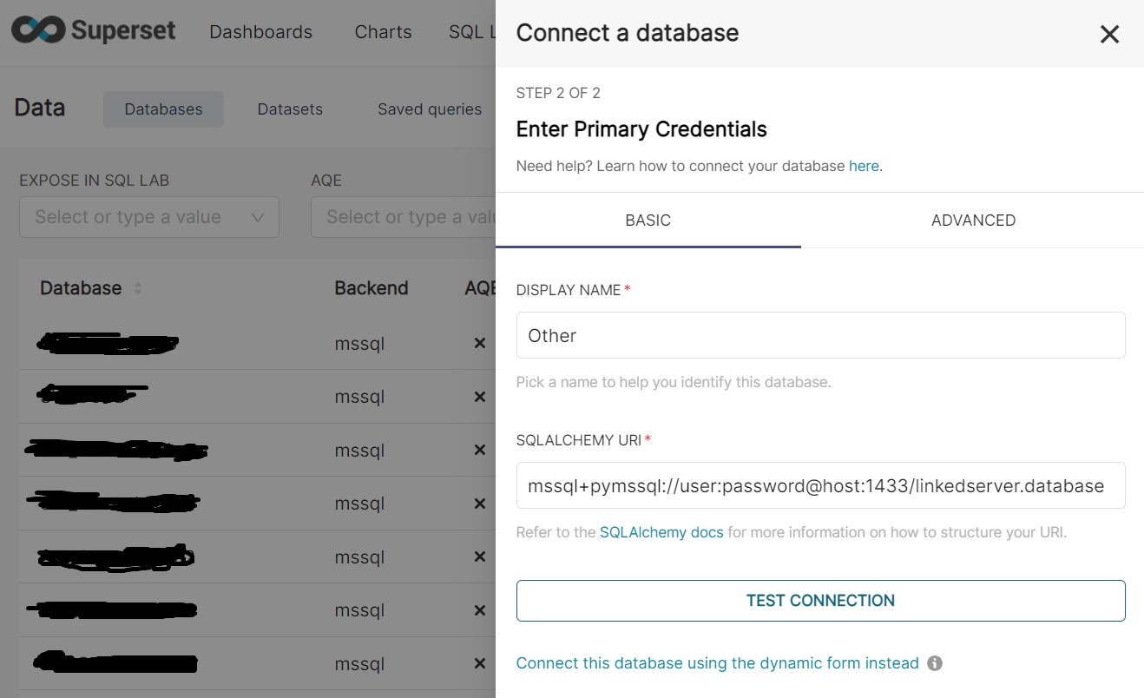The image size is (1144, 698).
Task: Open the Charts menu item
Action: coord(382,31)
